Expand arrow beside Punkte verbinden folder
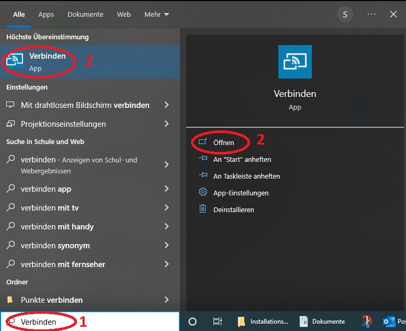Screen dimensions: 406x331 [x=167, y=300]
